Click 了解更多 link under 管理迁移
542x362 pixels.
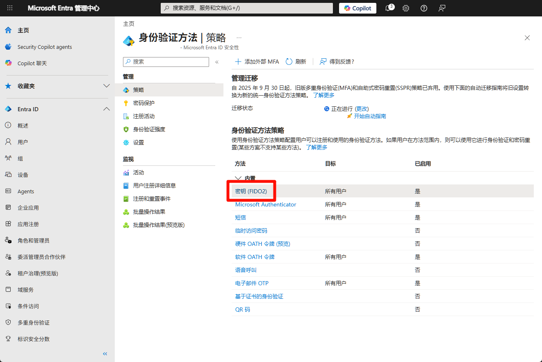(324, 95)
